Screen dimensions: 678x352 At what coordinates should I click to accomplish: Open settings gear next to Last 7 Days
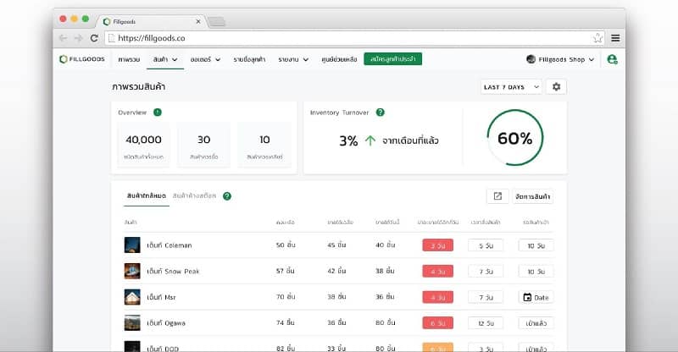(x=556, y=87)
